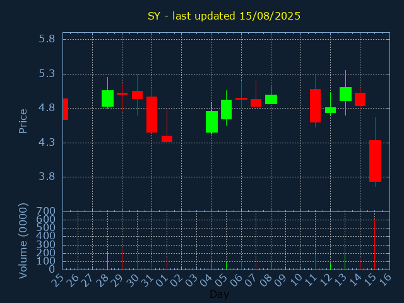Click day label 28 on the x-axis

coord(102,280)
